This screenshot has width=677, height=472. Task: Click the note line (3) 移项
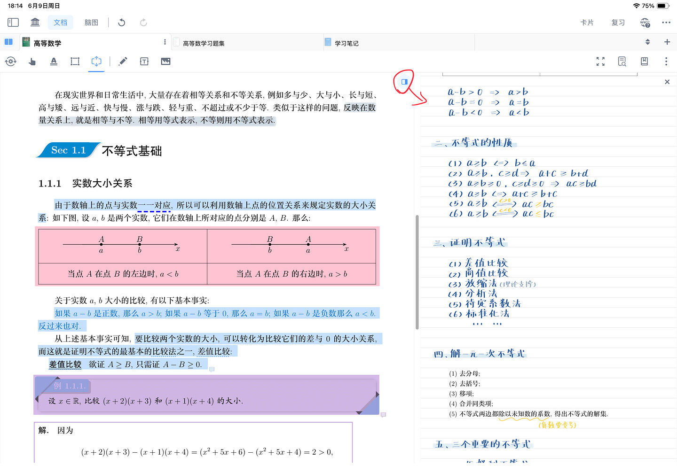[x=461, y=394]
